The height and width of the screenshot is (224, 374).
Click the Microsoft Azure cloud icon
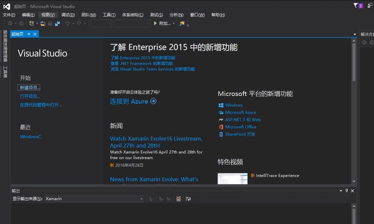[x=221, y=113]
